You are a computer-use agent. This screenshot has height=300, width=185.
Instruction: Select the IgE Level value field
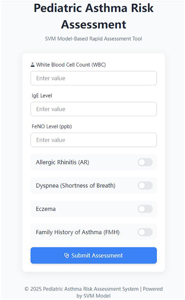click(94, 109)
